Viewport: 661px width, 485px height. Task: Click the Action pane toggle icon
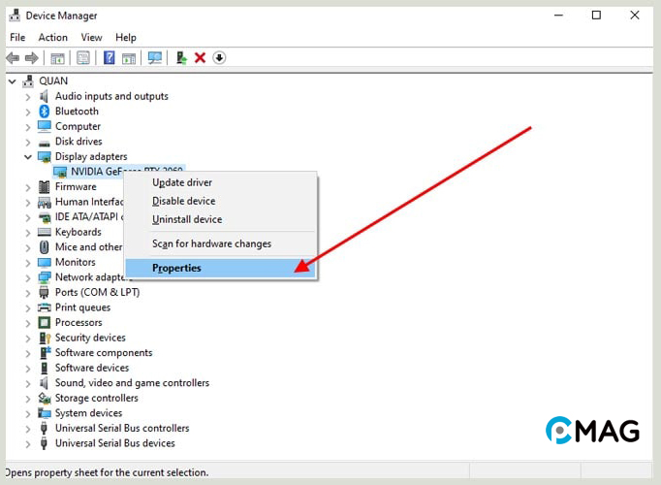click(x=129, y=58)
